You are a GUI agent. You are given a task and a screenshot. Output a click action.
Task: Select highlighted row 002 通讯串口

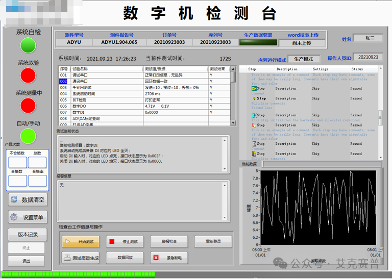(144, 81)
